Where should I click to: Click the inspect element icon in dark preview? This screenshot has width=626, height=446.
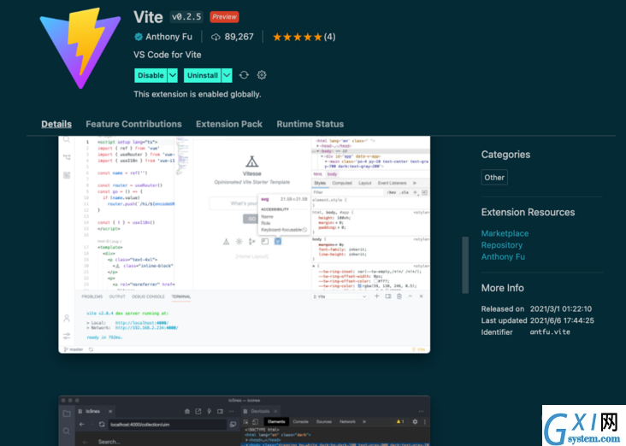(246, 422)
